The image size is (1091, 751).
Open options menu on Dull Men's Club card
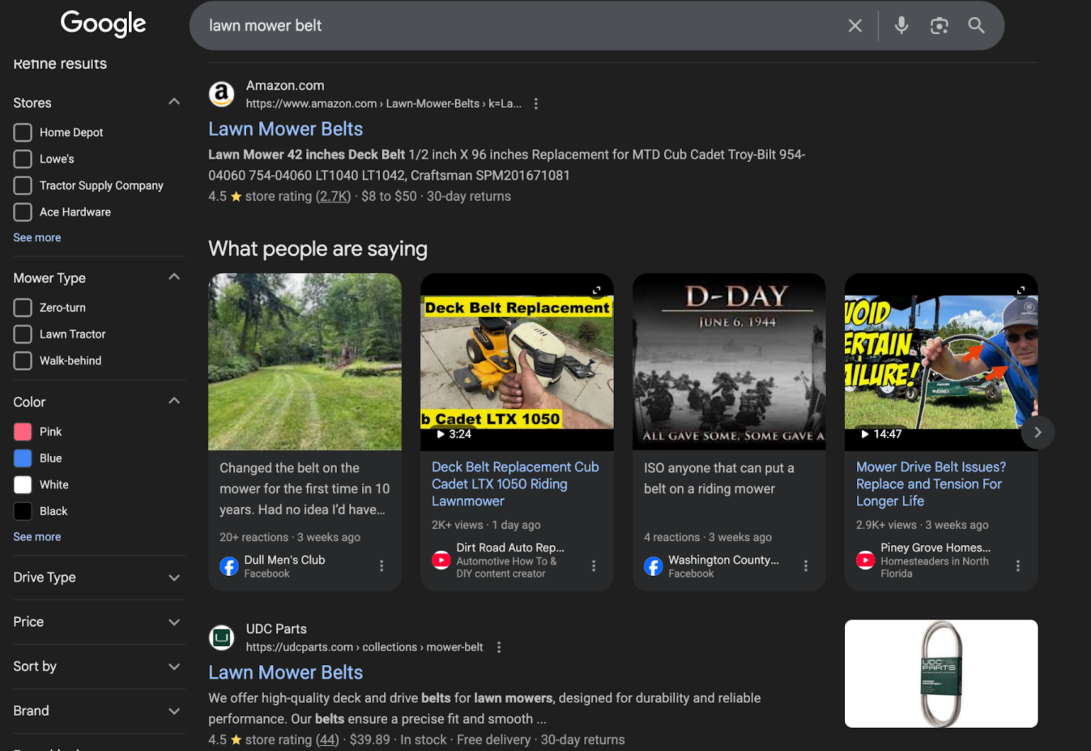point(381,566)
